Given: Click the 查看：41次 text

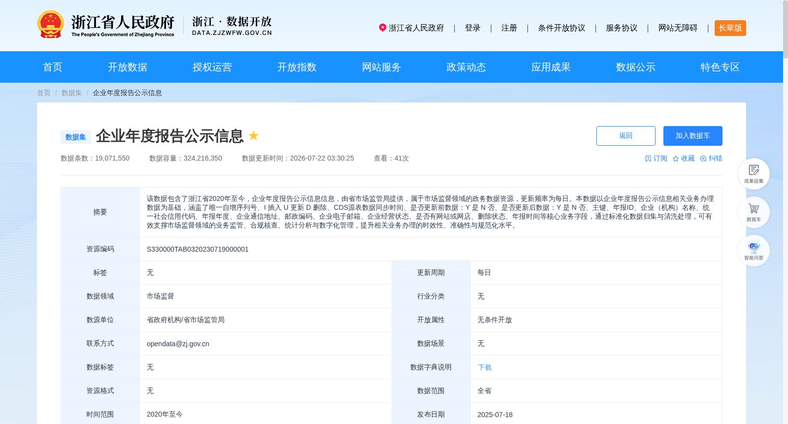Looking at the screenshot, I should tap(392, 159).
